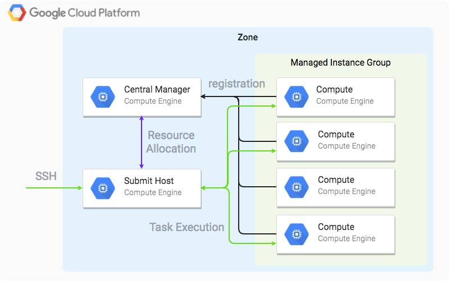Click the third Compute node's hexagon icon
451x281 pixels.
click(x=296, y=187)
